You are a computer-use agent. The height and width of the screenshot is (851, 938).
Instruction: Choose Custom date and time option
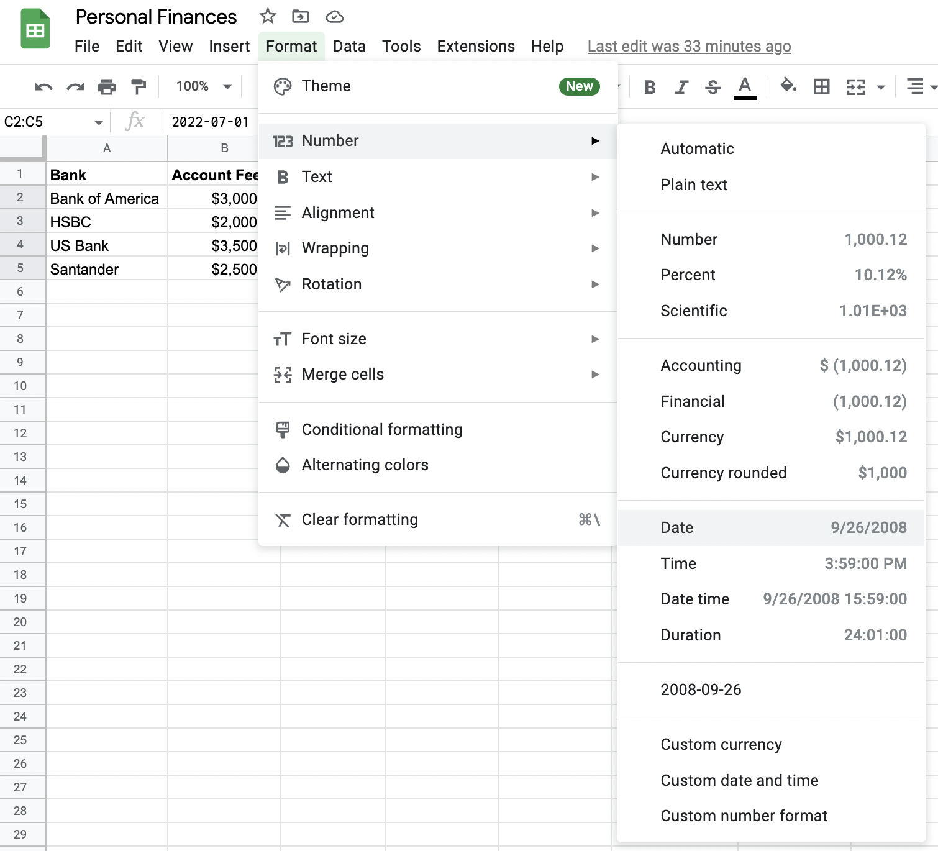[x=739, y=780]
